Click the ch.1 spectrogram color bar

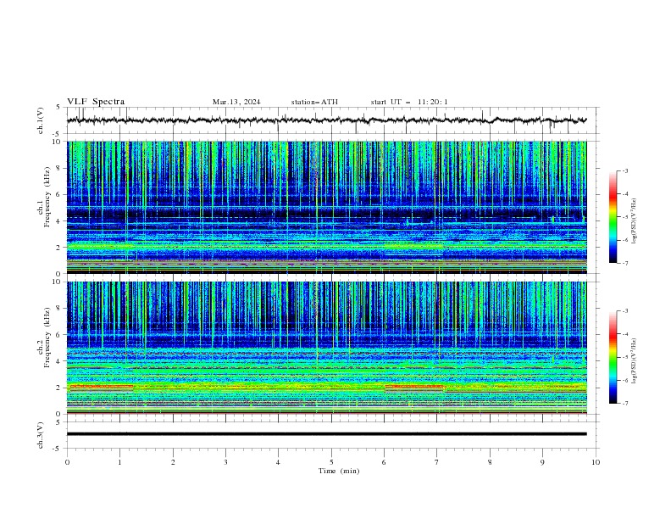[x=613, y=217]
